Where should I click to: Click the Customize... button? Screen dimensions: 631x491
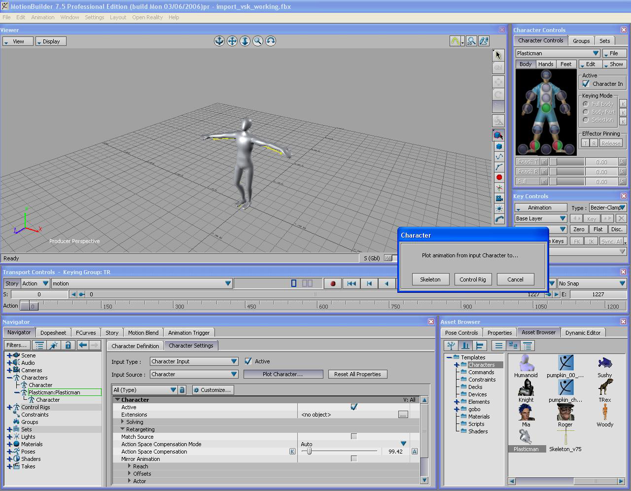tap(212, 390)
